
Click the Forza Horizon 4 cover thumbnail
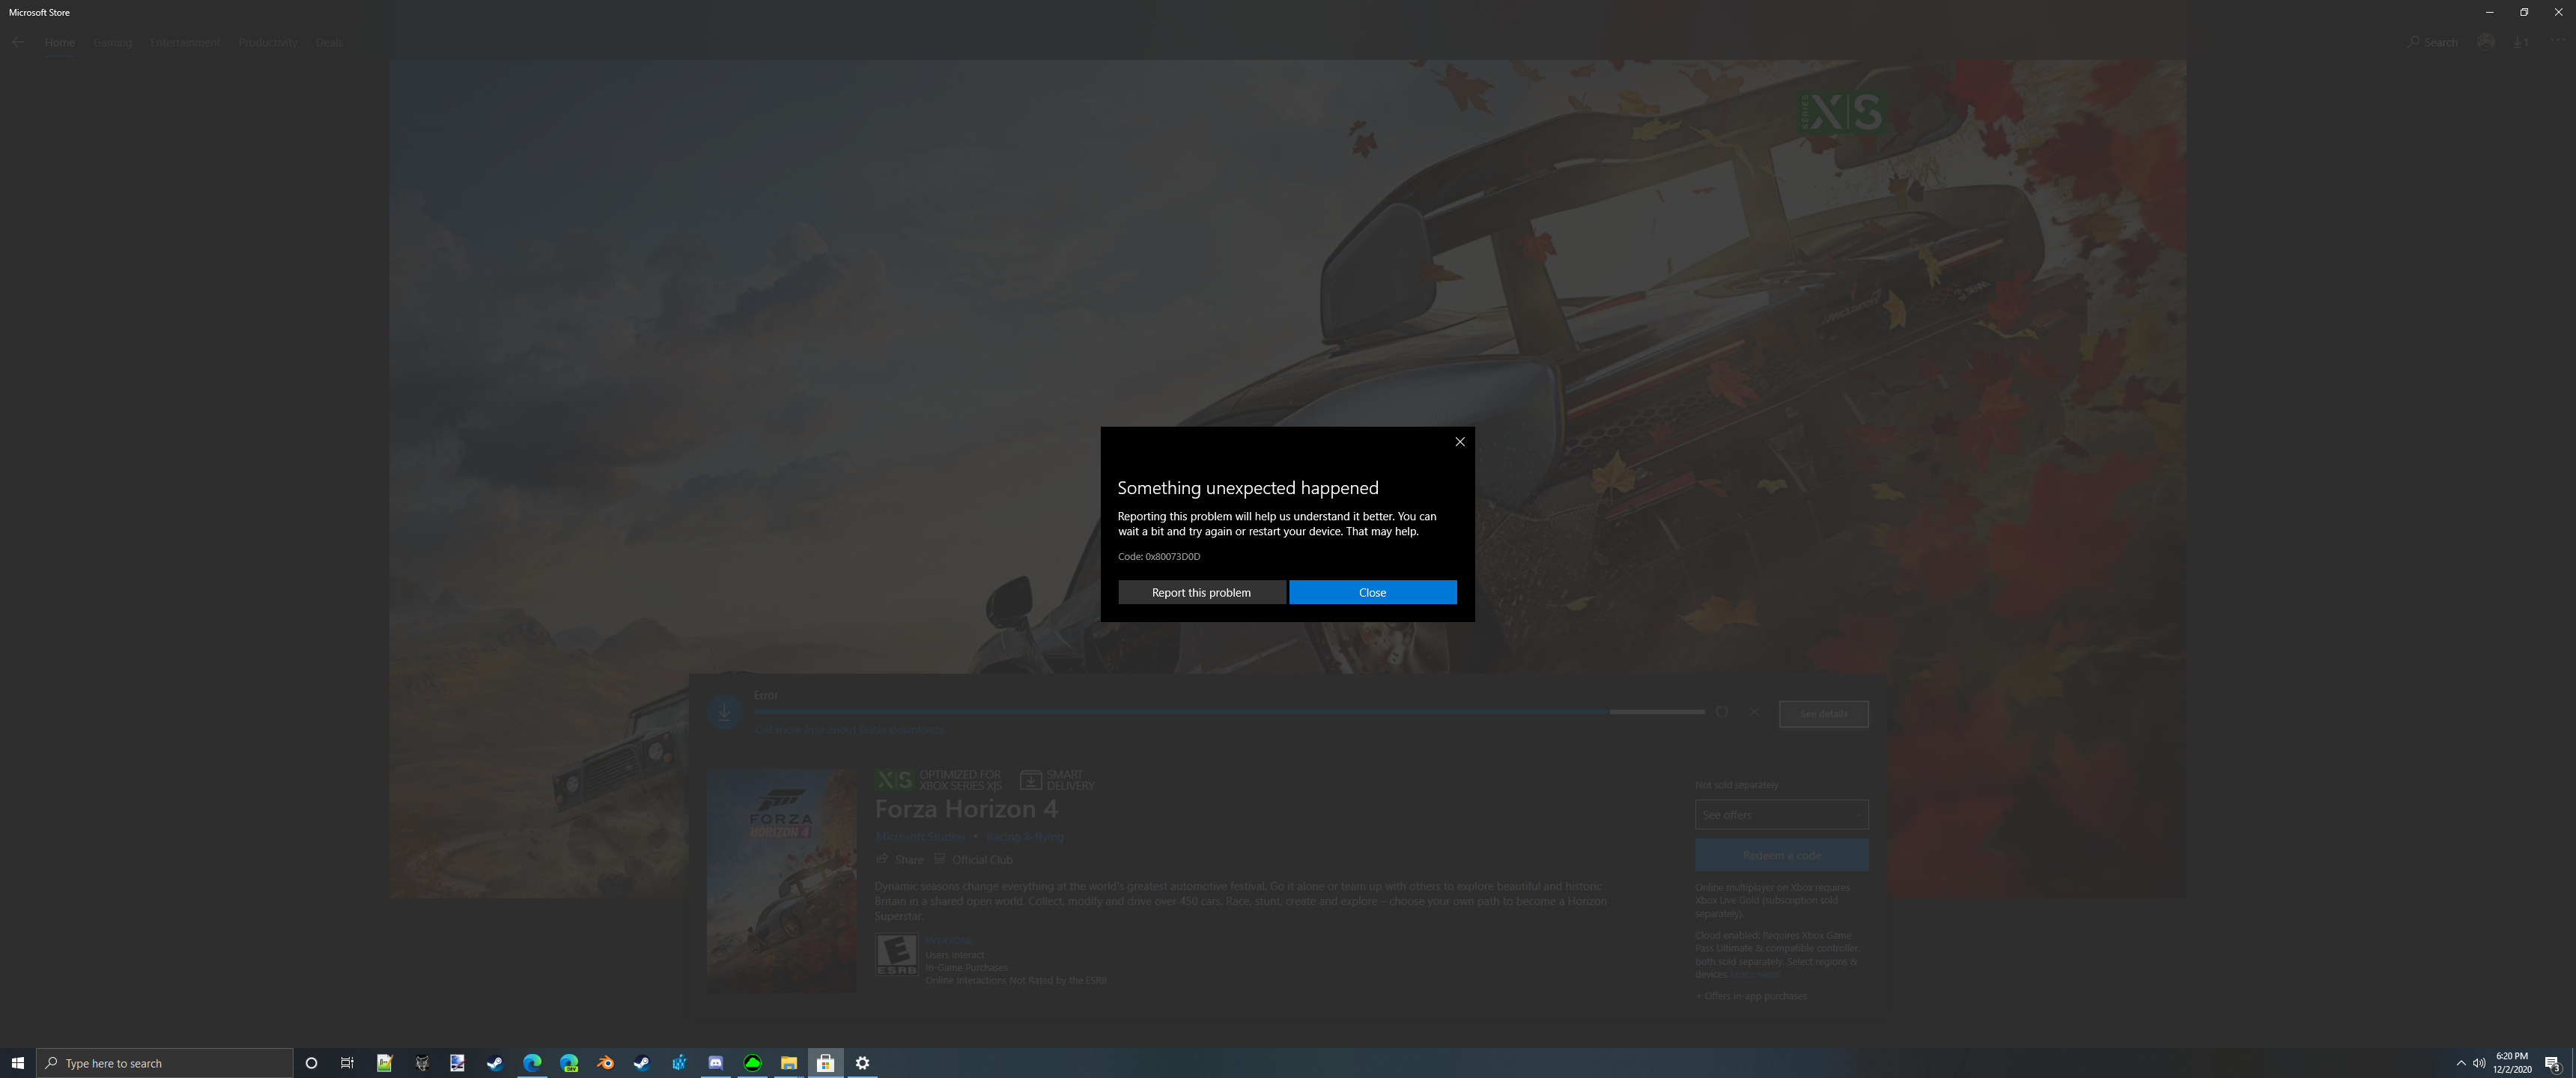point(781,879)
